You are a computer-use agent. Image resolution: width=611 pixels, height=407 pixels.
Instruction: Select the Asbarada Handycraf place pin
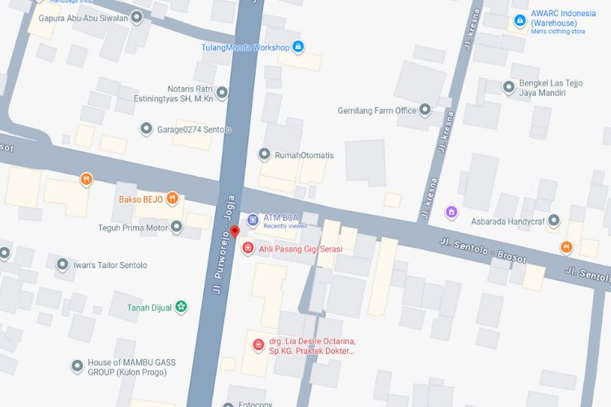[x=554, y=221]
